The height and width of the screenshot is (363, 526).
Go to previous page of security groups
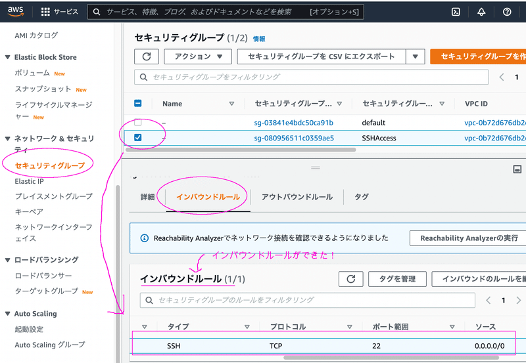(502, 77)
